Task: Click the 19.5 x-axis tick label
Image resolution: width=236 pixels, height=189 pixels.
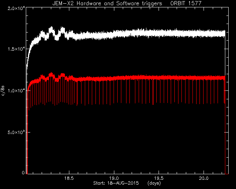Action: [159, 178]
